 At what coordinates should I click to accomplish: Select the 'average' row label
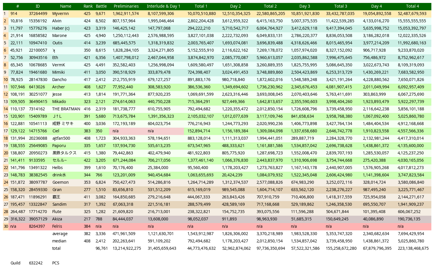coord(60,234)
